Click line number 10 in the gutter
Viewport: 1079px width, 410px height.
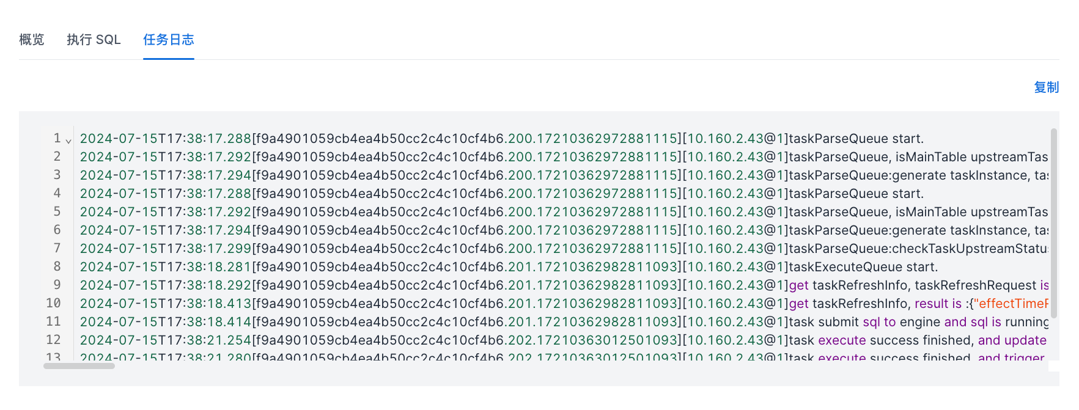coord(54,303)
